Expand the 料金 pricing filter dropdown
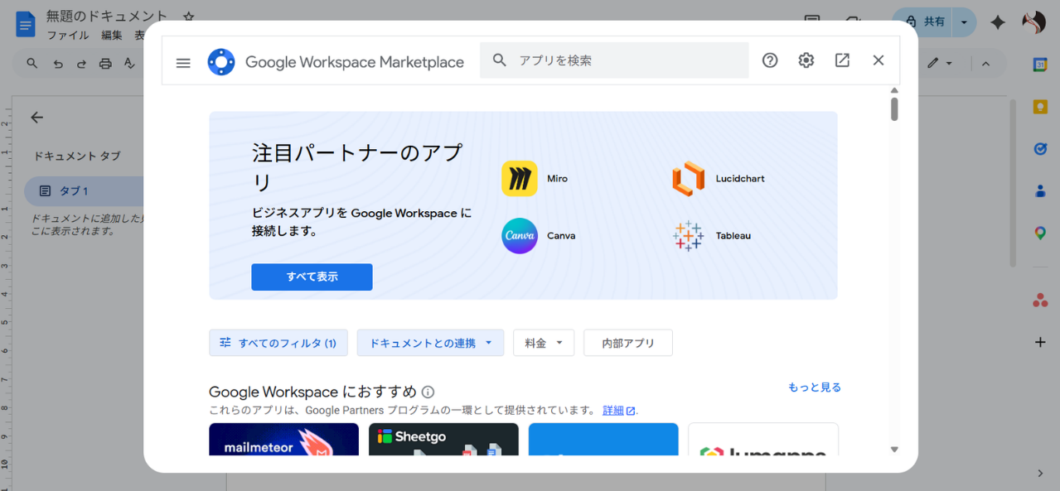 (543, 342)
